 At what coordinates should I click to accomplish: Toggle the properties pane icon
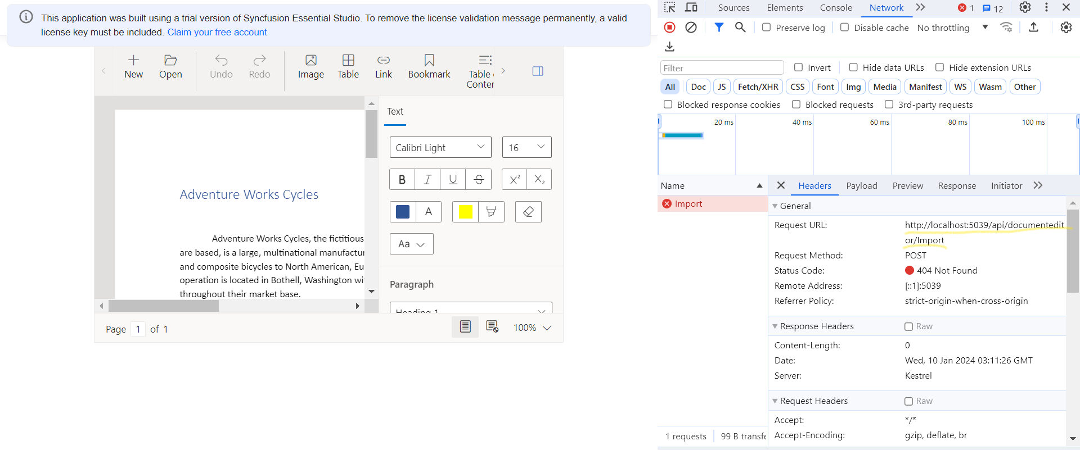coord(538,71)
